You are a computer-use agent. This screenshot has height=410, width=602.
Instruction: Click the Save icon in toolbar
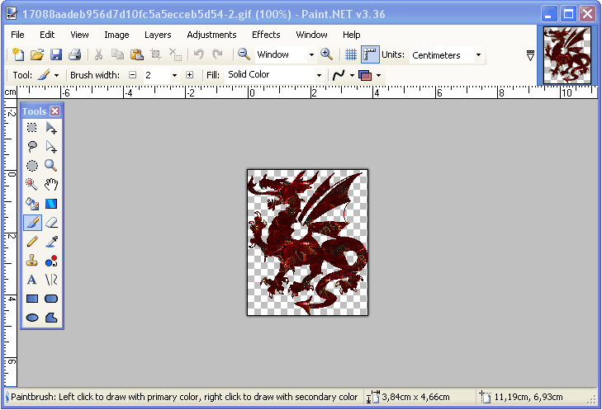56,54
